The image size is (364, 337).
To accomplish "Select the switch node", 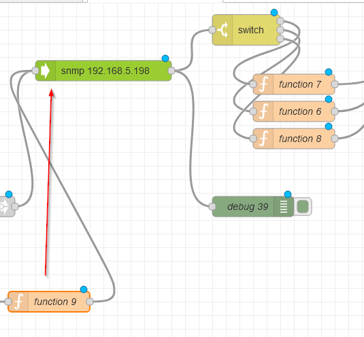I will [x=246, y=30].
